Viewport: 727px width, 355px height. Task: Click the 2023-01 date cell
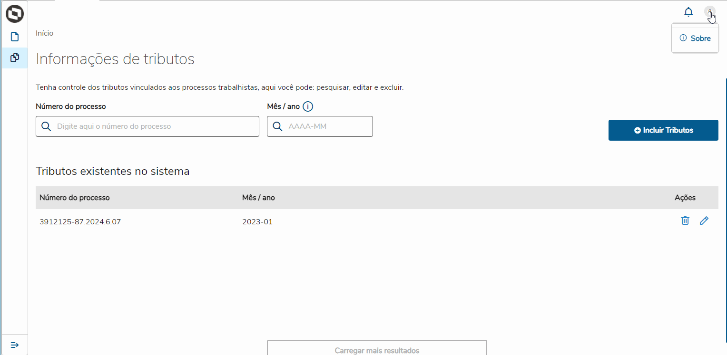click(257, 222)
